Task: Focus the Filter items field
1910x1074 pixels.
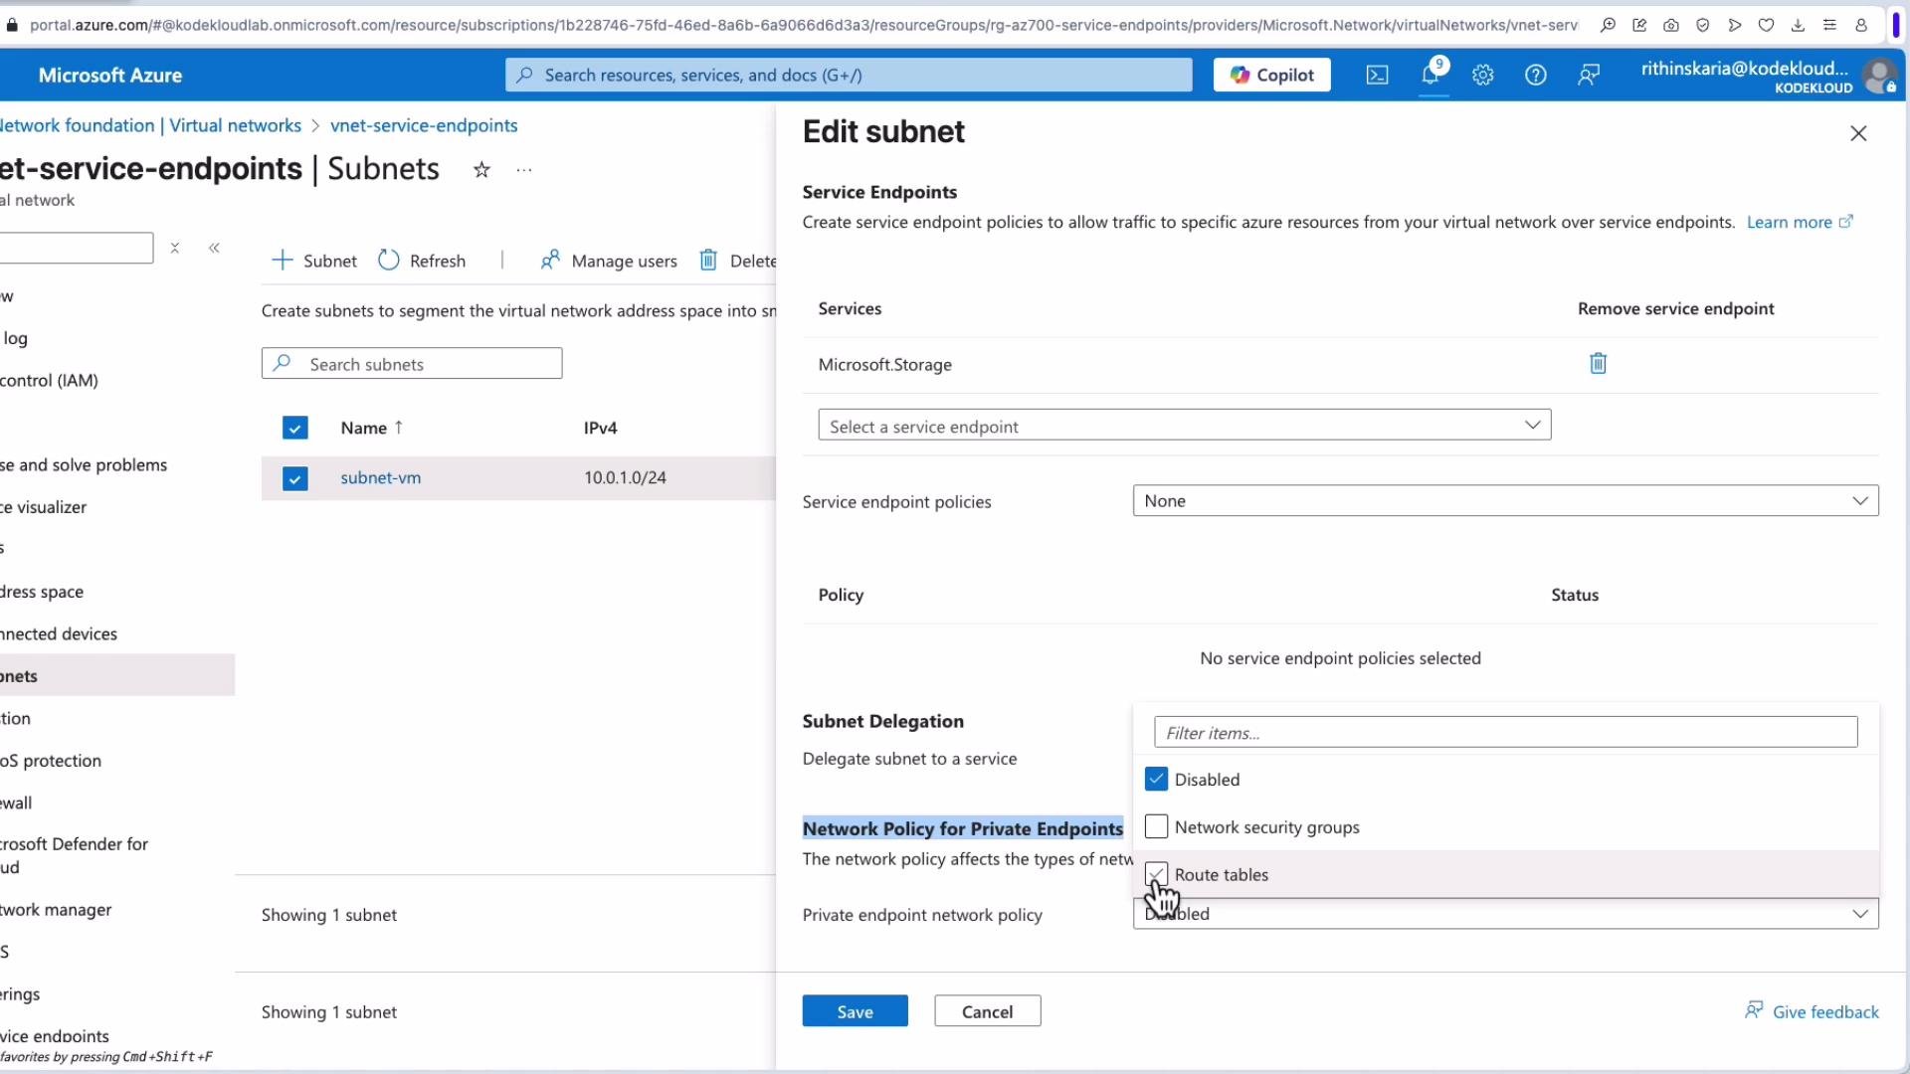Action: point(1505,733)
